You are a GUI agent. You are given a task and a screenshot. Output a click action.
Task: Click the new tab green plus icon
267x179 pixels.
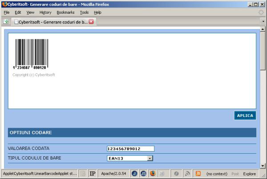click(x=6, y=22)
